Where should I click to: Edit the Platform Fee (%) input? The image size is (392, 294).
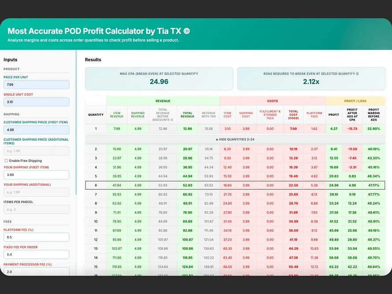pyautogui.click(x=36, y=237)
